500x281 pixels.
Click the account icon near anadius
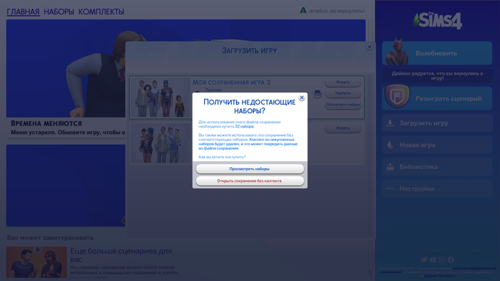303,10
